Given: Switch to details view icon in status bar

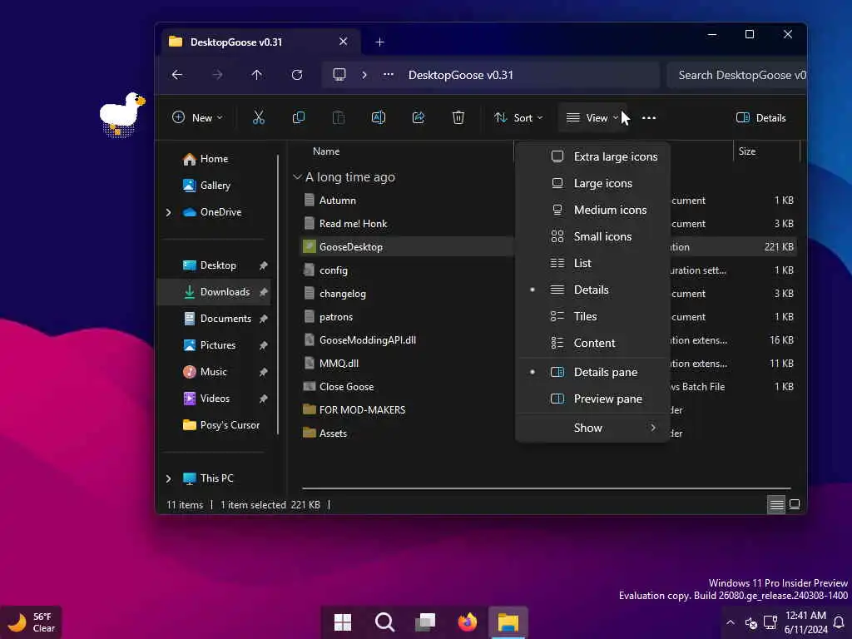Looking at the screenshot, I should pos(776,505).
